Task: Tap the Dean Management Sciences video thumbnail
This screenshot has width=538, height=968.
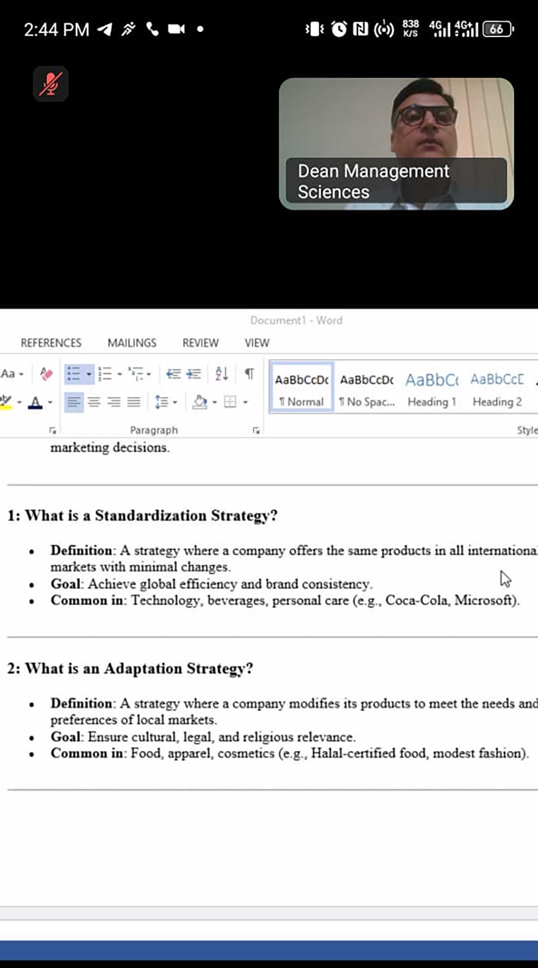Action: pyautogui.click(x=396, y=144)
